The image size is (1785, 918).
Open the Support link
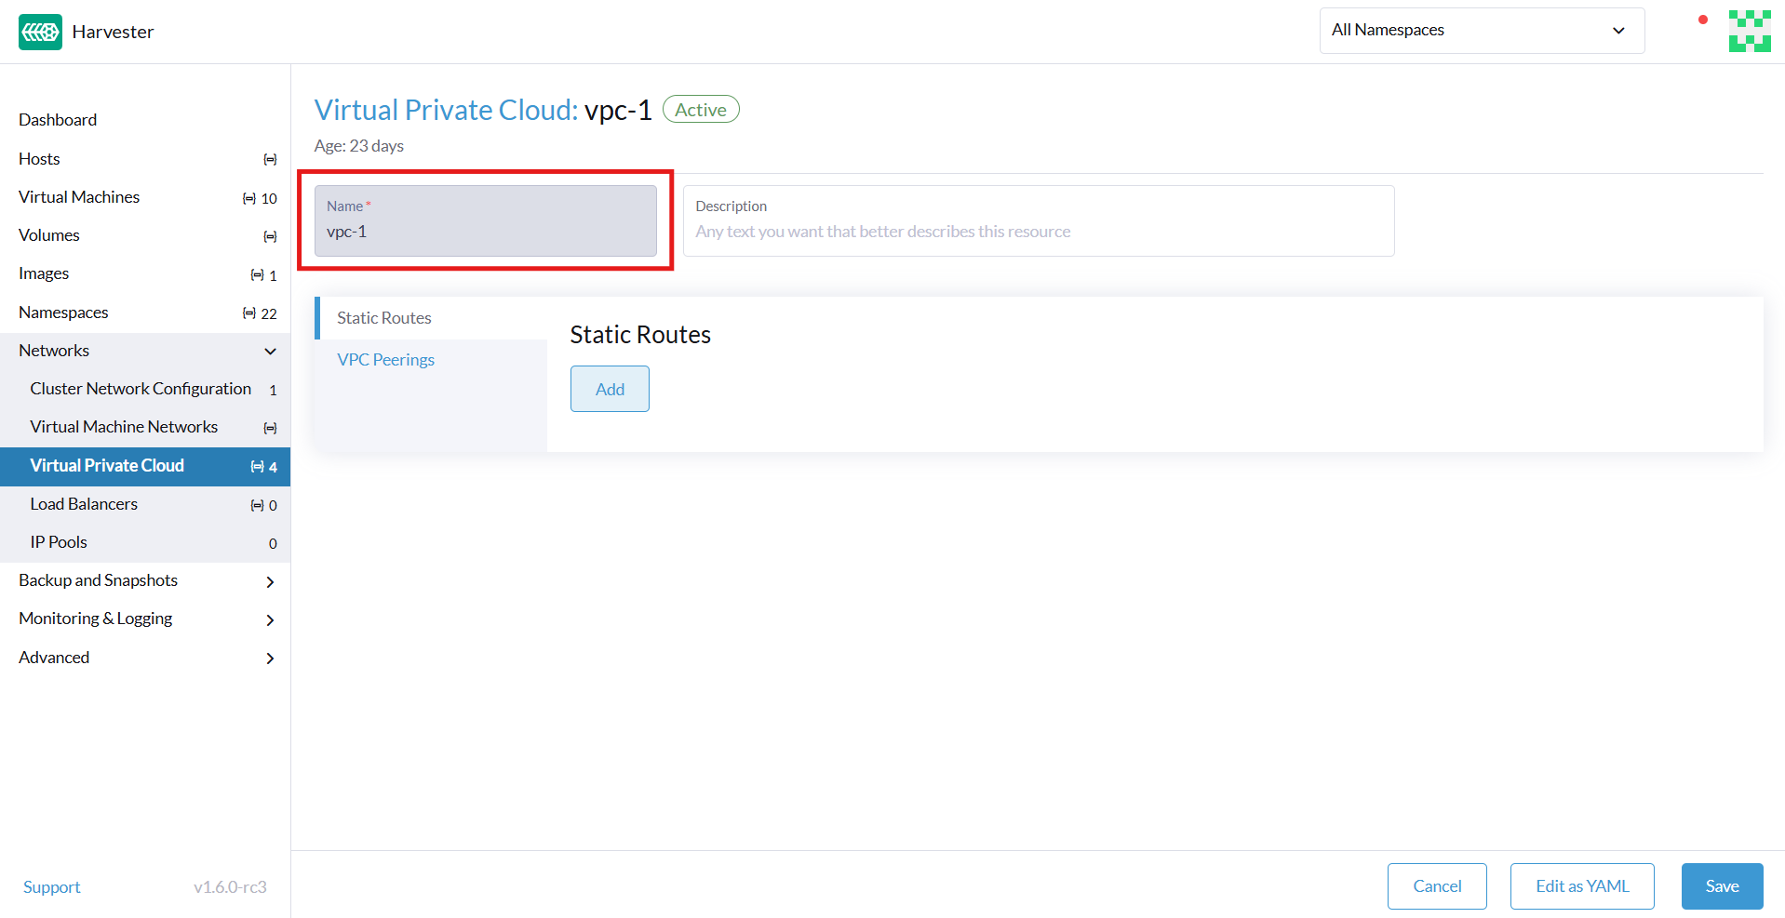pos(51,886)
